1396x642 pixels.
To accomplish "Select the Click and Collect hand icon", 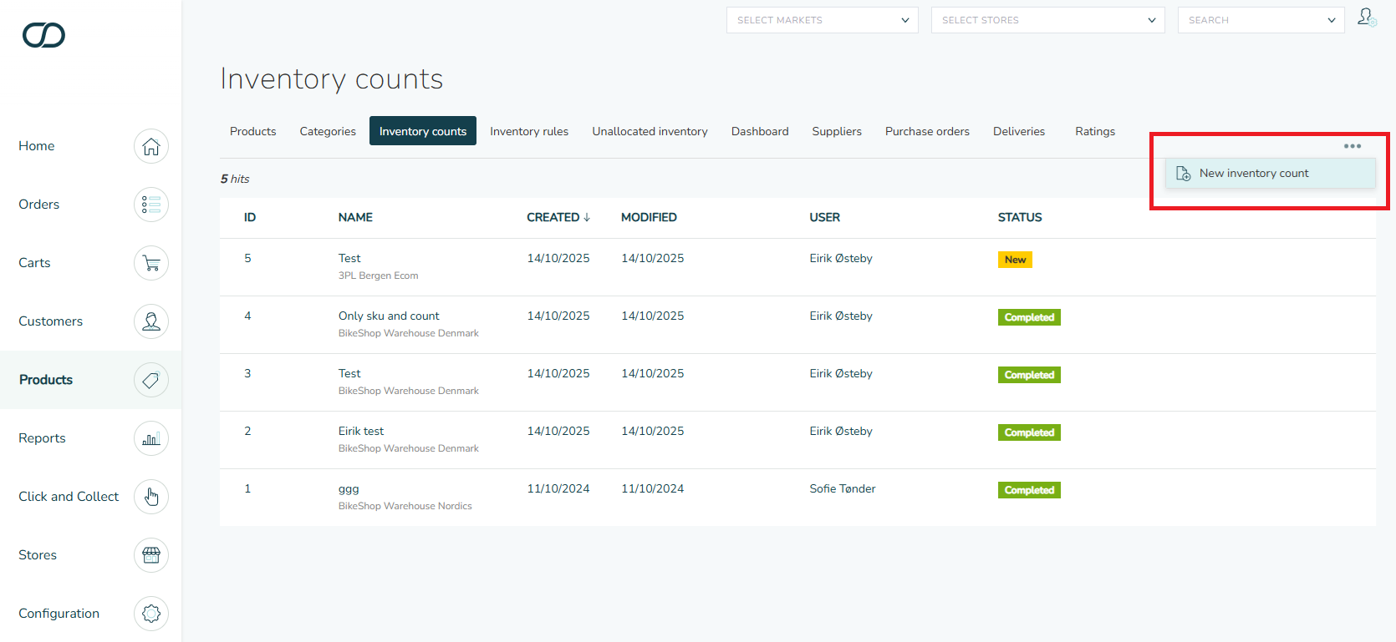I will click(x=151, y=497).
